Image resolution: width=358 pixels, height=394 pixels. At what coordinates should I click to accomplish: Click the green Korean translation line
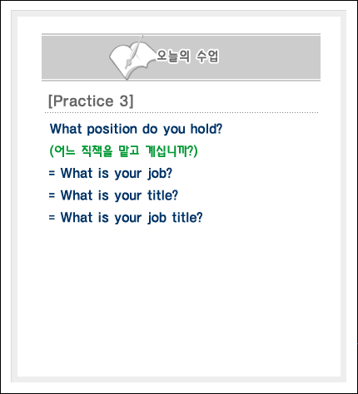pos(123,151)
